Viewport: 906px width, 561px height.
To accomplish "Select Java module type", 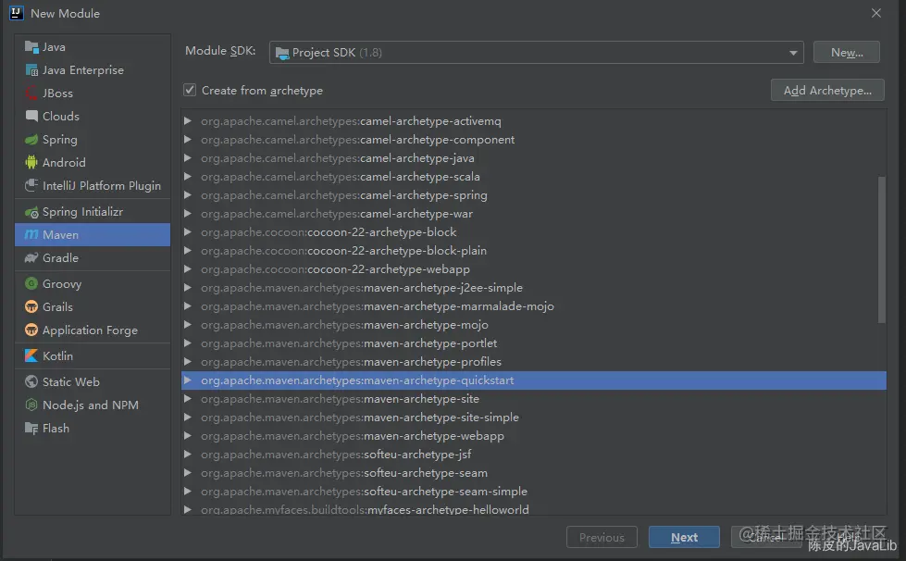I will click(x=93, y=47).
